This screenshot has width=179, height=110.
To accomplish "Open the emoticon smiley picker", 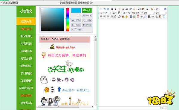I will click(127, 16).
